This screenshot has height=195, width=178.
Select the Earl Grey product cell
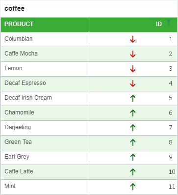pyautogui.click(x=45, y=157)
